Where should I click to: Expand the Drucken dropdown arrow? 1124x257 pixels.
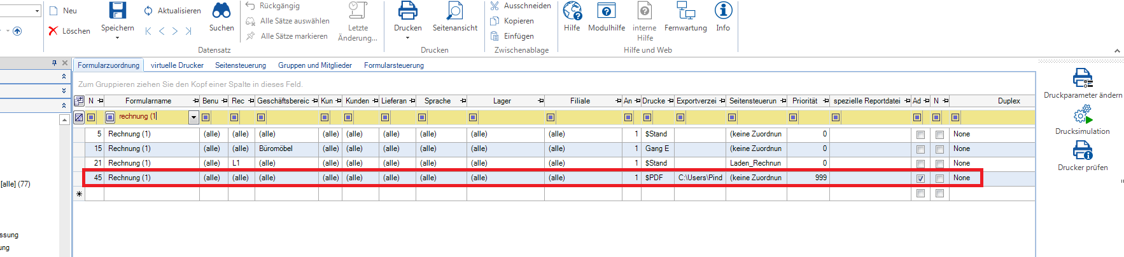point(407,38)
